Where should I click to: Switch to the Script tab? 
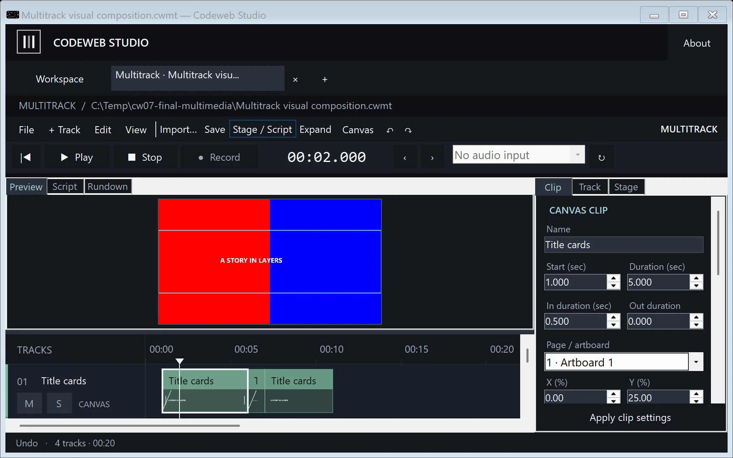65,187
